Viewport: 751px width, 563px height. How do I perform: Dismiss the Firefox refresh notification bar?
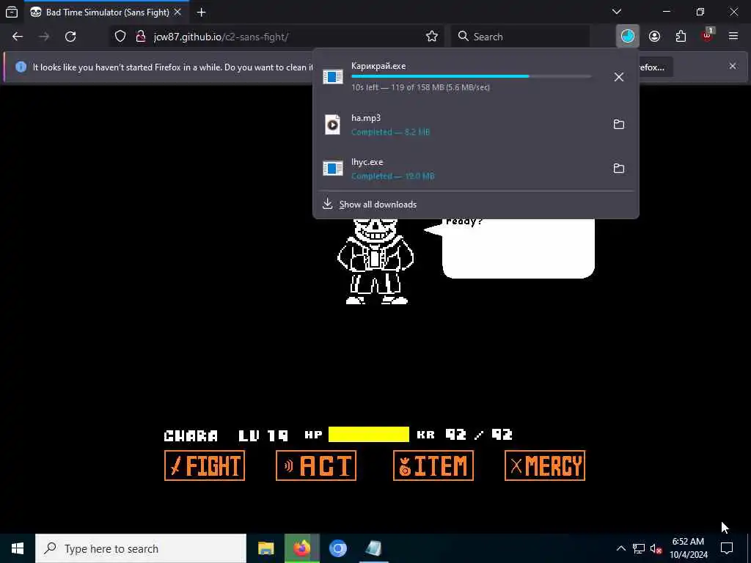[x=733, y=66]
